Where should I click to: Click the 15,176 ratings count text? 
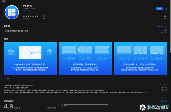point(52,108)
